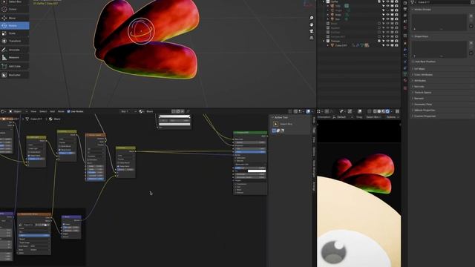This screenshot has width=475, height=267.
Task: Open the Add menu in node editor
Action: click(x=53, y=111)
